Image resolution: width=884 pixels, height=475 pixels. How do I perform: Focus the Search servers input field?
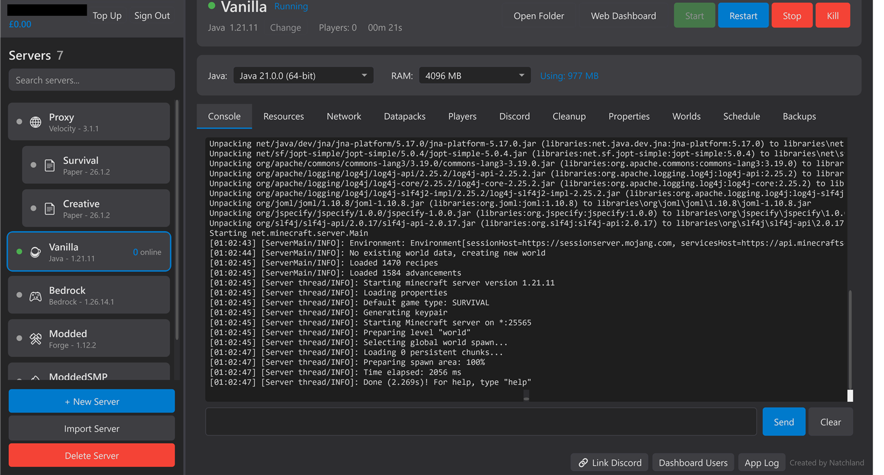91,80
